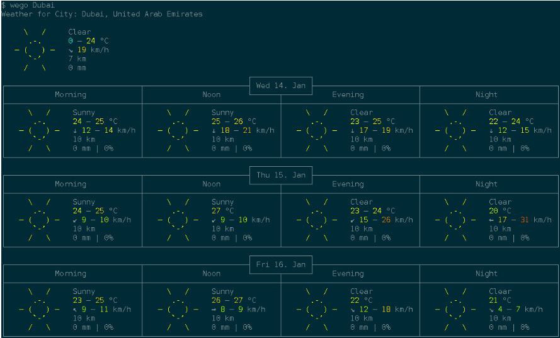This screenshot has height=338, width=560.
Task: Click 'Sunny' label in Wednesday morning cell
Action: point(84,113)
